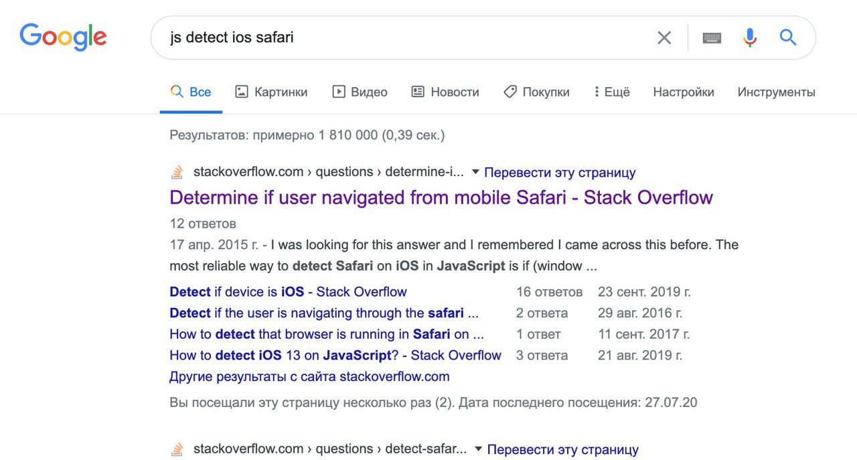
Task: Click the '16 ответов' cell
Action: [x=550, y=292]
